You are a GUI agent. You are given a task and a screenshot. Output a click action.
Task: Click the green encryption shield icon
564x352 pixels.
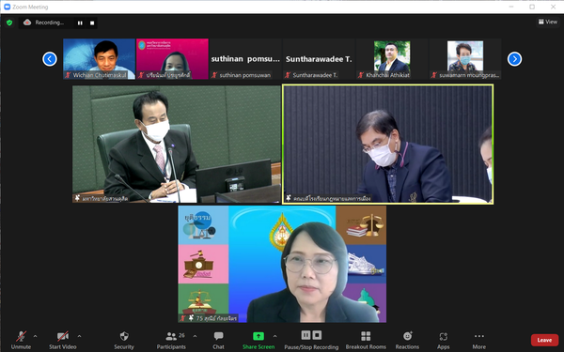coord(9,23)
